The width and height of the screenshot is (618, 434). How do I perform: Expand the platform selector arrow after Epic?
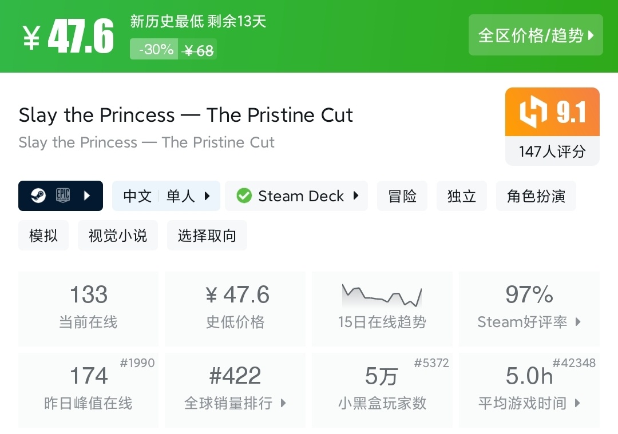point(87,196)
